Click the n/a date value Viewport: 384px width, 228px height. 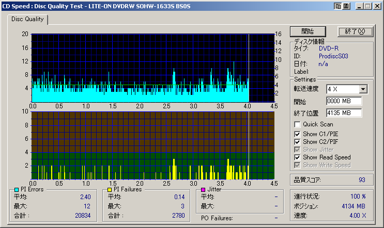click(x=323, y=64)
